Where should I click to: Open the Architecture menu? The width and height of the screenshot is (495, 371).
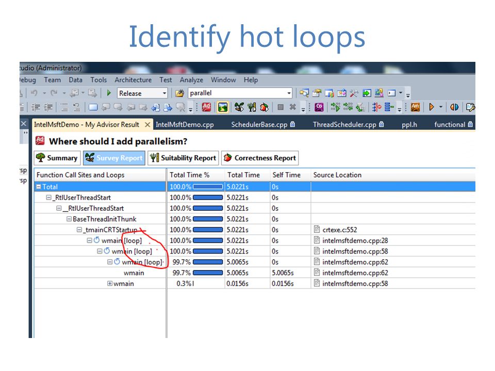[x=133, y=80]
